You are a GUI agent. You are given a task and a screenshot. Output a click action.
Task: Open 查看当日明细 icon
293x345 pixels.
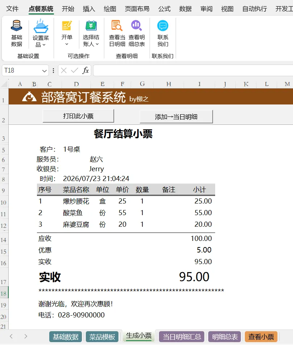(117, 25)
